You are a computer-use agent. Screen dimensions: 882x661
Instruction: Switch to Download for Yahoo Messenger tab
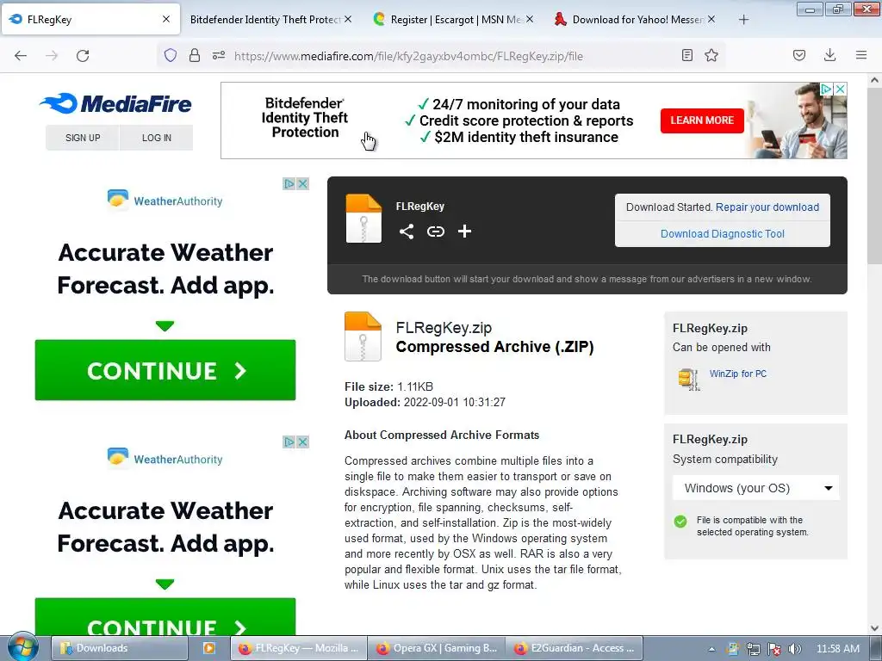tap(630, 20)
